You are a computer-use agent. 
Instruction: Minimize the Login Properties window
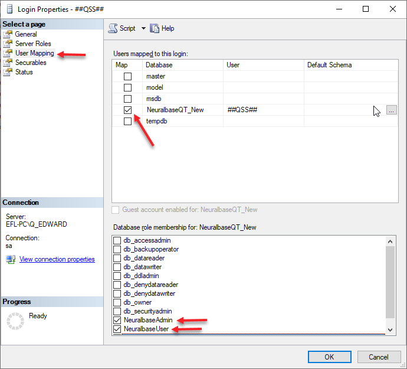(339, 9)
